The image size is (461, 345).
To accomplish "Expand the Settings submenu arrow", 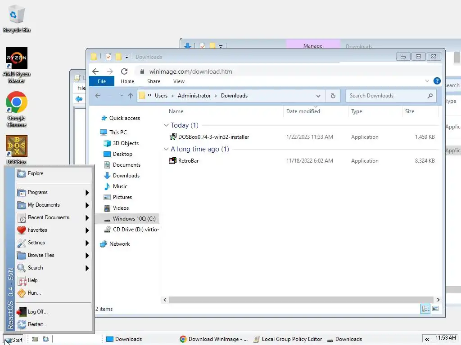I will point(87,243).
